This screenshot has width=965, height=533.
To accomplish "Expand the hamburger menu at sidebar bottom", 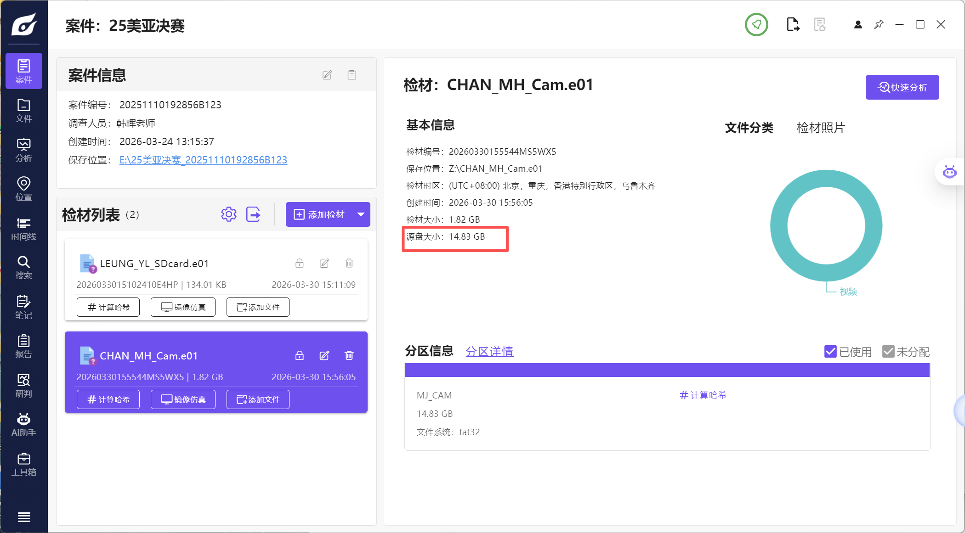I will tap(24, 517).
